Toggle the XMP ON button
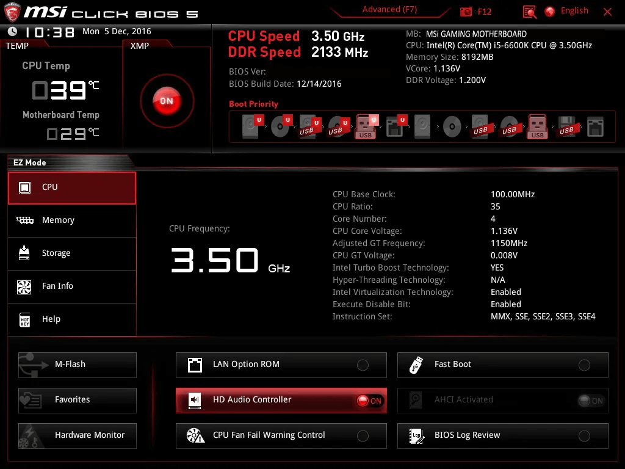 [x=167, y=101]
